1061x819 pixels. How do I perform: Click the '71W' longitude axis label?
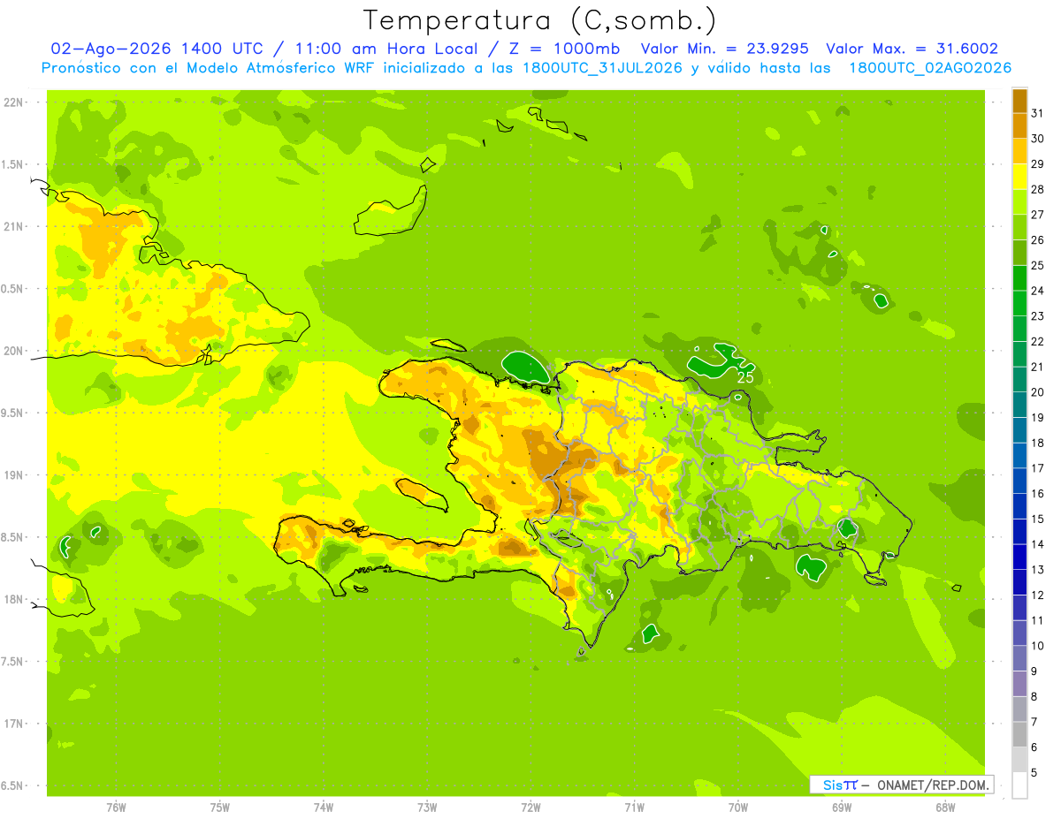coord(634,808)
